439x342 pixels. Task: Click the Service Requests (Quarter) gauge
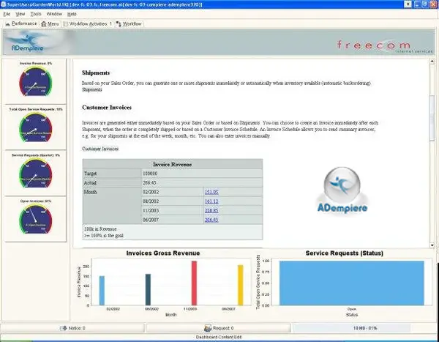tap(36, 174)
